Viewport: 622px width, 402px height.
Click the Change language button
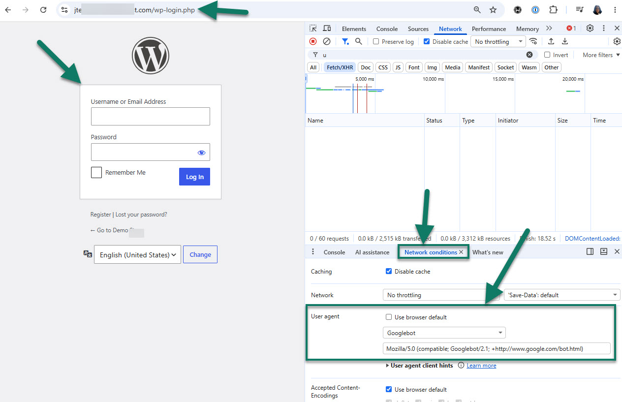coord(200,254)
